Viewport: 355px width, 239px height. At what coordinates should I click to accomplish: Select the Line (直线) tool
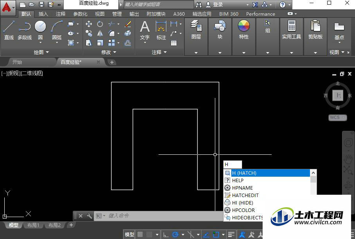pyautogui.click(x=9, y=30)
